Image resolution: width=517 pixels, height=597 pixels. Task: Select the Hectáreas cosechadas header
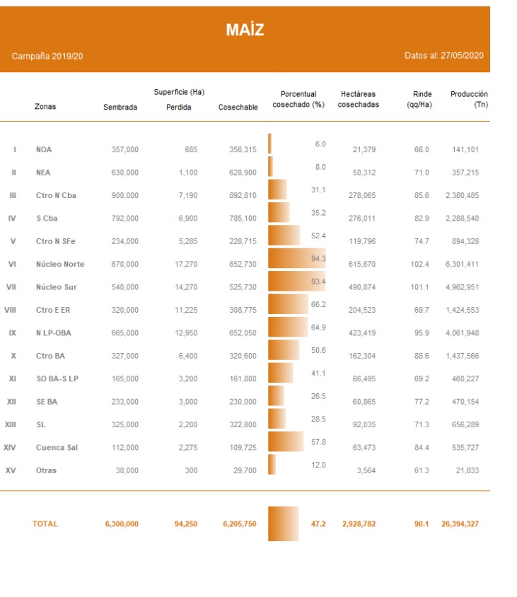pyautogui.click(x=358, y=100)
